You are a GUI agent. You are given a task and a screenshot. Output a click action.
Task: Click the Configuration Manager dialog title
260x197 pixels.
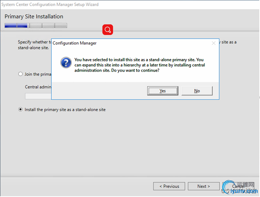point(74,43)
